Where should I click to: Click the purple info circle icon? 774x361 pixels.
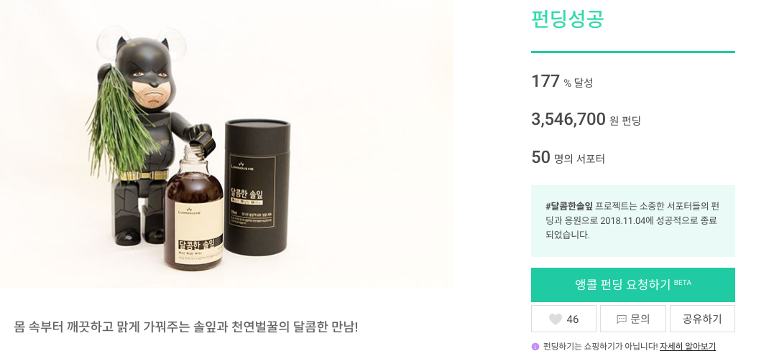pos(535,347)
